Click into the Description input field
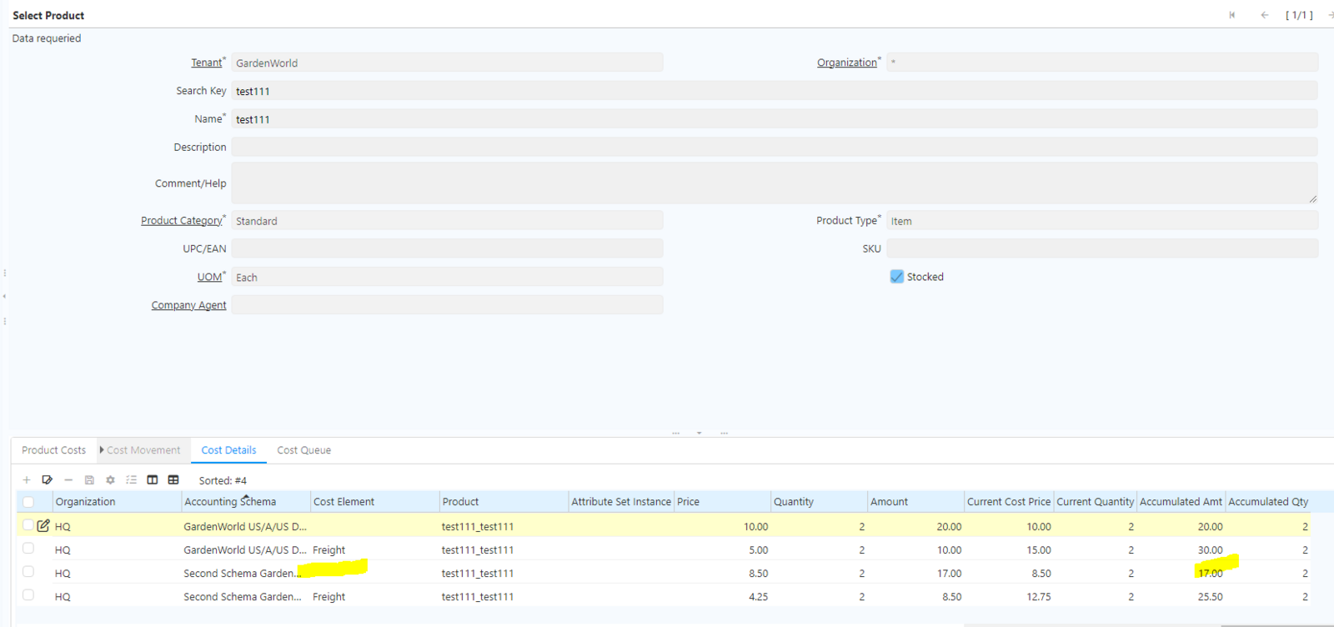Screen dimensions: 1334x627 774,148
